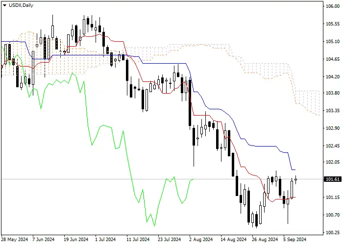The height and width of the screenshot is (245, 343).
Task: Click the 102.90 price scale label
Action: tap(333, 128)
